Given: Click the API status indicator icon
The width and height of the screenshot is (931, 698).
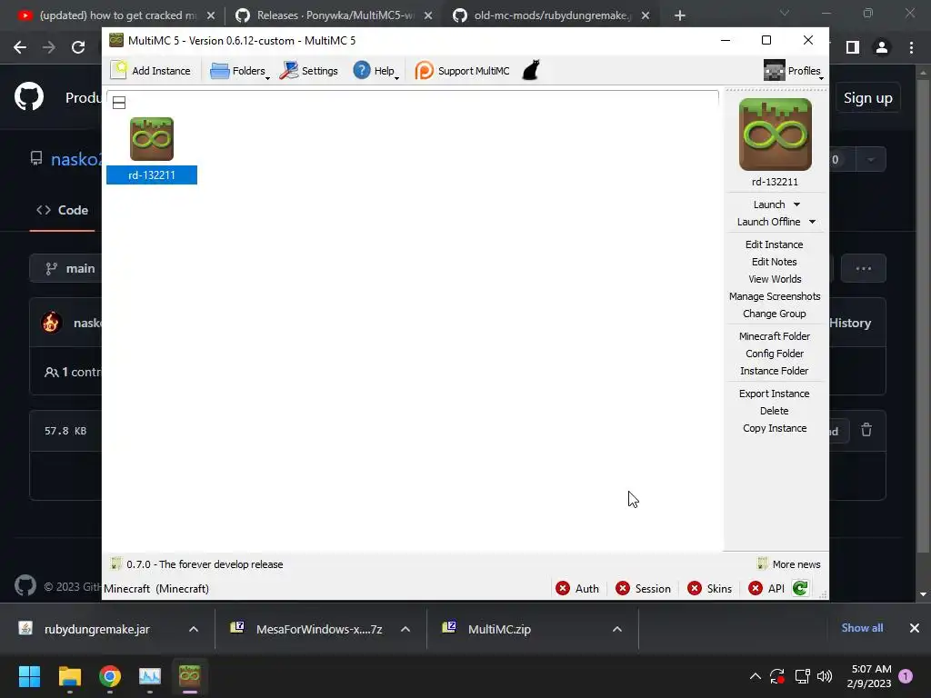Looking at the screenshot, I should pyautogui.click(x=756, y=588).
